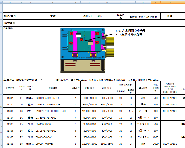Select spec cell 'D16*L20*D10*L50*3F'
Viewport: 185px width, 148px height.
point(53,104)
